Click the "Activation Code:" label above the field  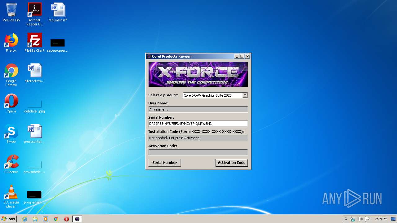pyautogui.click(x=163, y=146)
